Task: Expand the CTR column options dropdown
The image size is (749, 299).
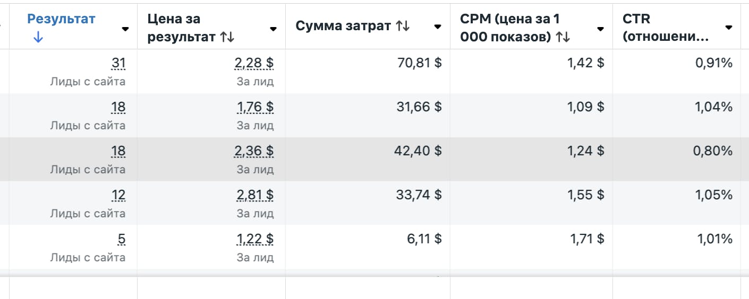Action: 729,27
